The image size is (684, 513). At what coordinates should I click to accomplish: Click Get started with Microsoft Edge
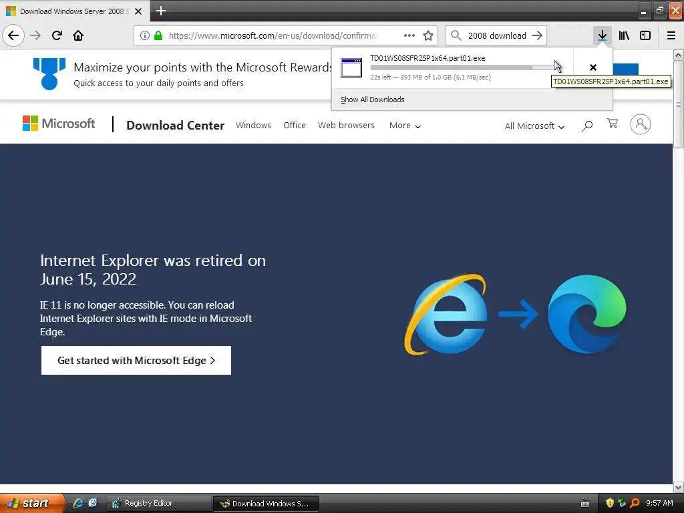coord(136,360)
